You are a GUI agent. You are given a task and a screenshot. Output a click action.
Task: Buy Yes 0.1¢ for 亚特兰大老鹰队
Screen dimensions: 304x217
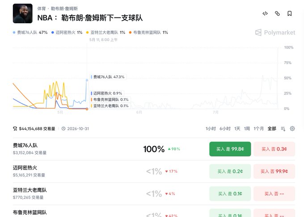pyautogui.click(x=230, y=194)
